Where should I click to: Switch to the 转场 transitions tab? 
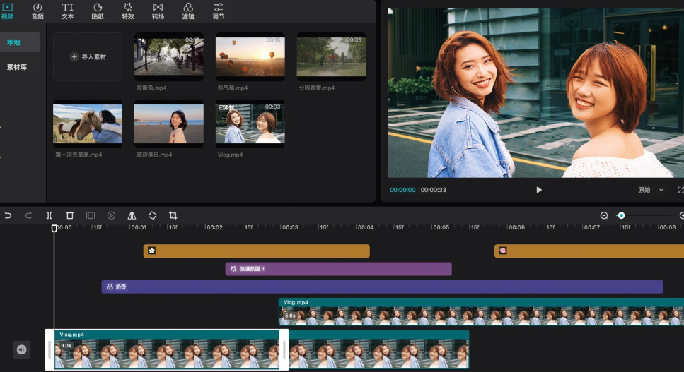158,11
